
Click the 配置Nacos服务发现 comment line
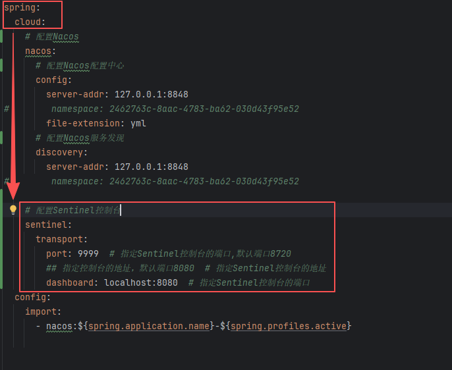(80, 138)
